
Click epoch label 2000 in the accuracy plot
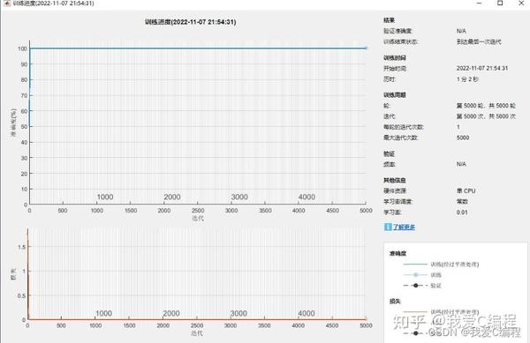(172, 197)
